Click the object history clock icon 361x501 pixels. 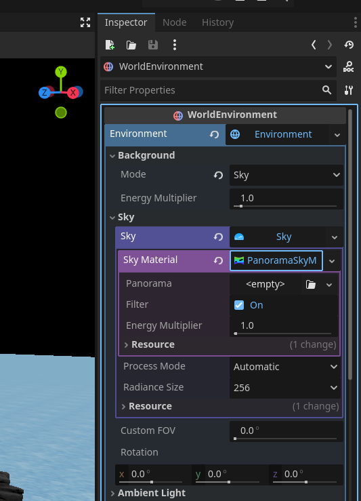pyautogui.click(x=349, y=45)
